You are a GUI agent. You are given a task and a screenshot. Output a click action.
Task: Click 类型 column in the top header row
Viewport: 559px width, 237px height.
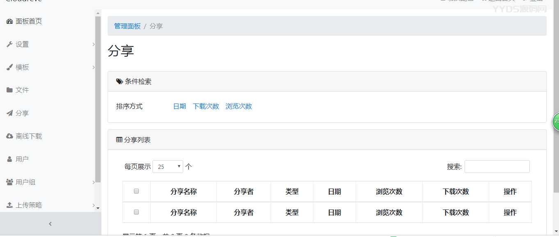pyautogui.click(x=292, y=191)
